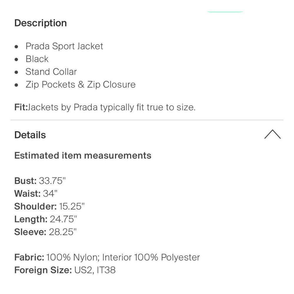Click the Stand Collar bullet item

pyautogui.click(x=51, y=72)
